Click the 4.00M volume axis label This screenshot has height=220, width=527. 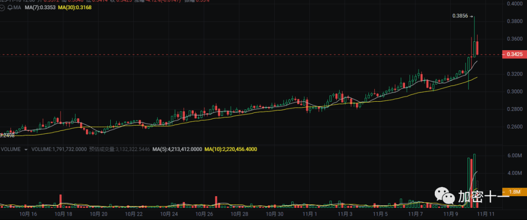515,173
